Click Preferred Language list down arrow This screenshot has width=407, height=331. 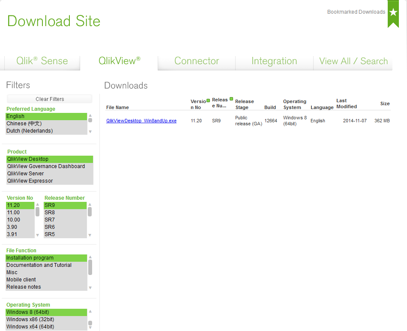(x=90, y=132)
